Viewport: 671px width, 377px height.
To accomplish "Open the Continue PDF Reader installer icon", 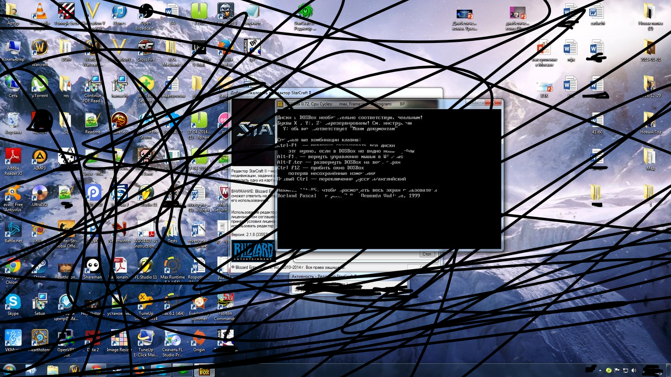I will pyautogui.click(x=93, y=89).
